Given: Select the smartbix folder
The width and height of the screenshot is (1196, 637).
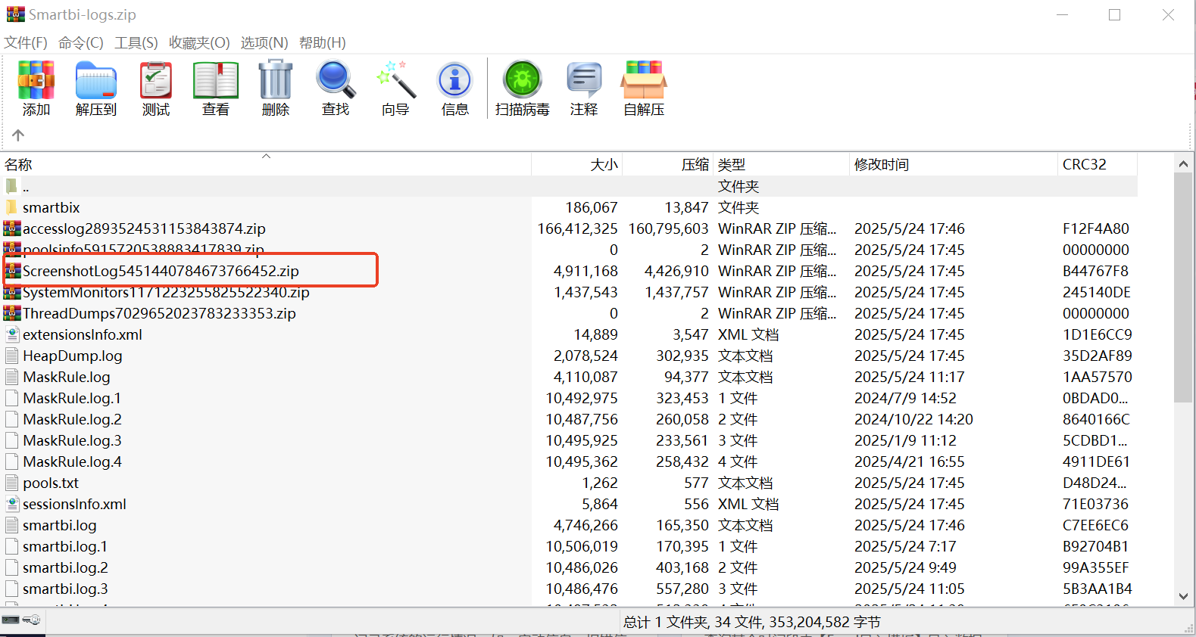Looking at the screenshot, I should 52,207.
